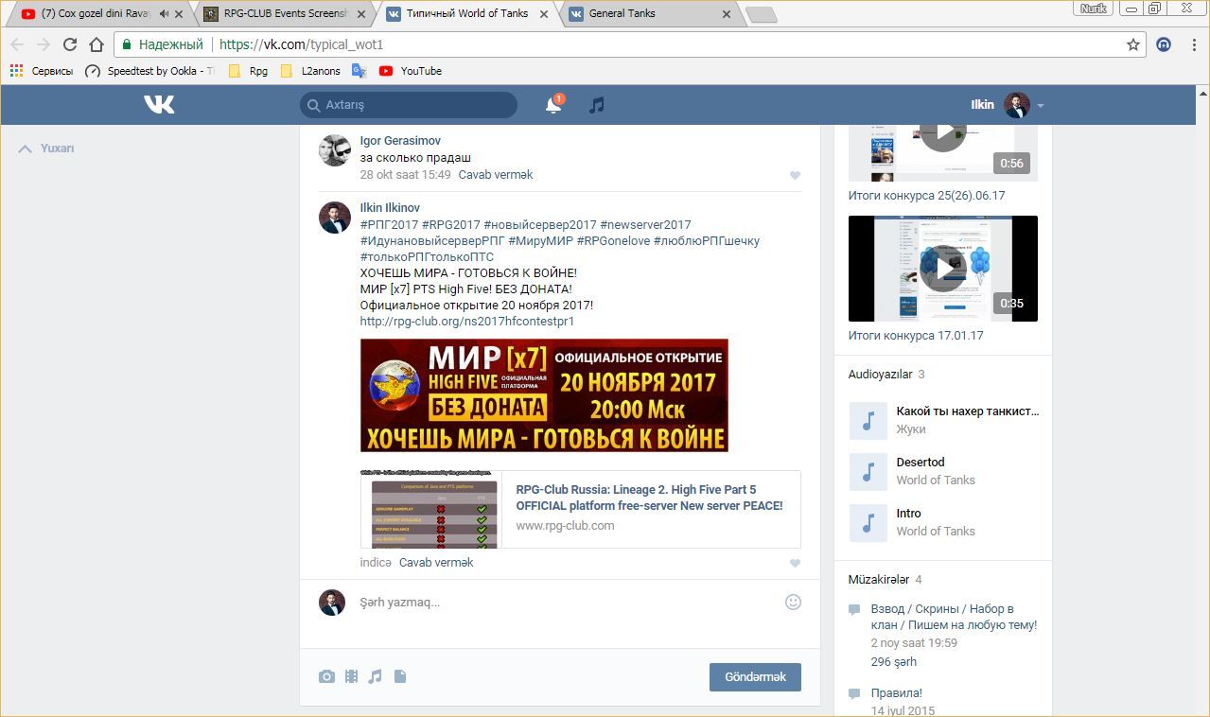Play the 0:56 video thumbnail
The height and width of the screenshot is (717, 1210).
[943, 151]
